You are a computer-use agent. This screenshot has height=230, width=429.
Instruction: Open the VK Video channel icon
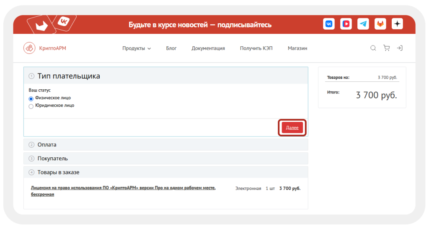pos(346,24)
